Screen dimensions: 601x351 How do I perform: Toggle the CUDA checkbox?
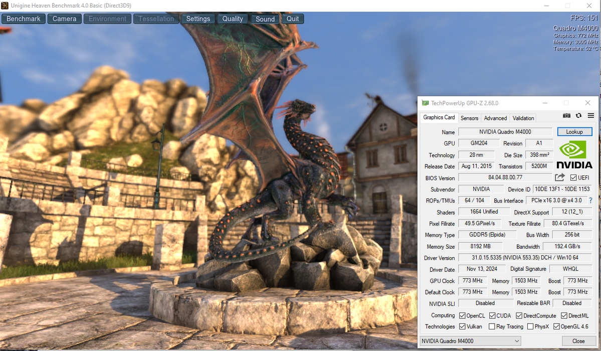click(492, 316)
